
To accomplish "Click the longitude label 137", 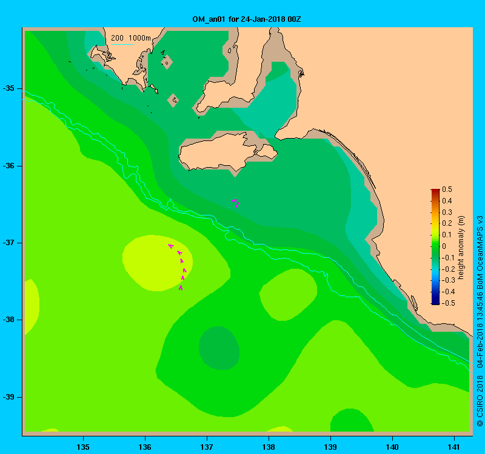I will [207, 447].
